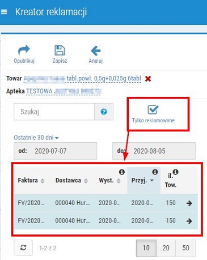Click the il. Tow. column header
The image size is (207, 260).
click(171, 180)
